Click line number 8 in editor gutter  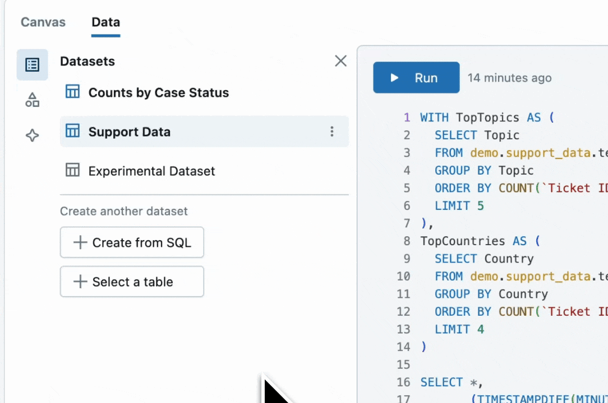pyautogui.click(x=407, y=241)
